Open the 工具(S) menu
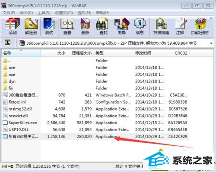 tap(44, 13)
